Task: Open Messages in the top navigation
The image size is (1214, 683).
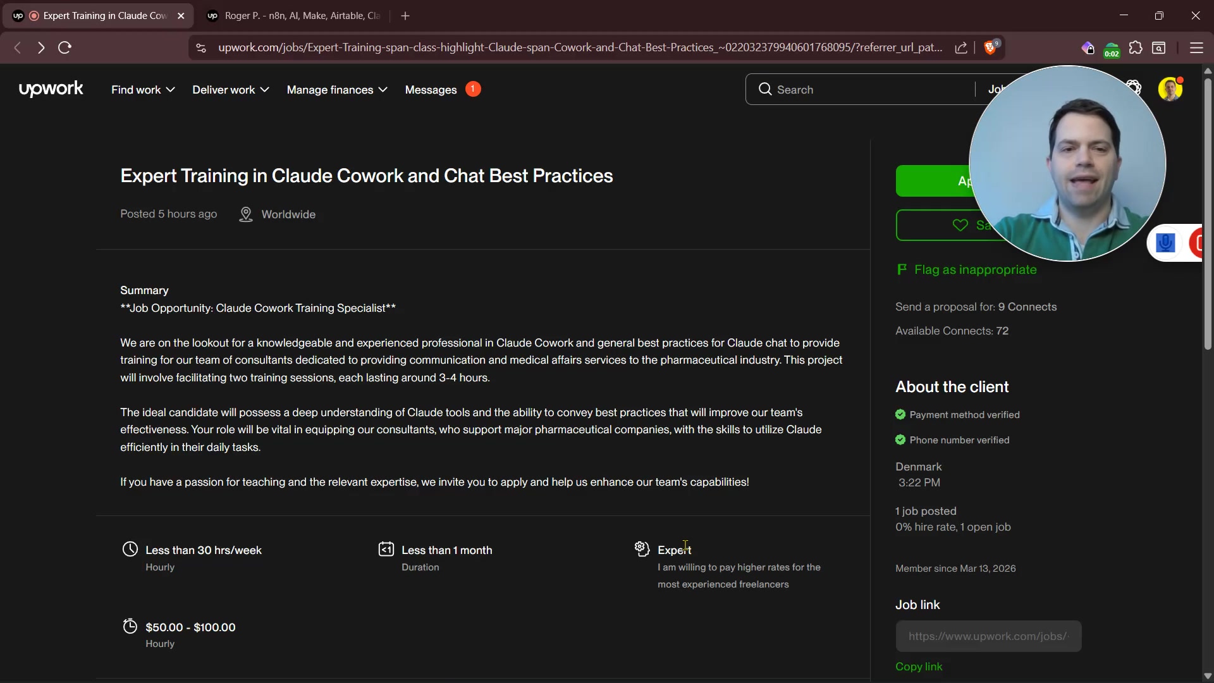Action: [x=431, y=90]
